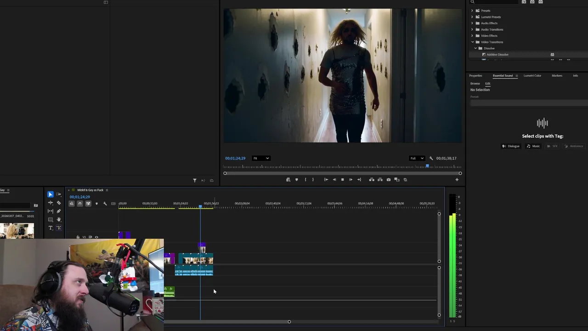588x331 pixels.
Task: Expand the Lumetri Presets folder
Action: point(472,17)
